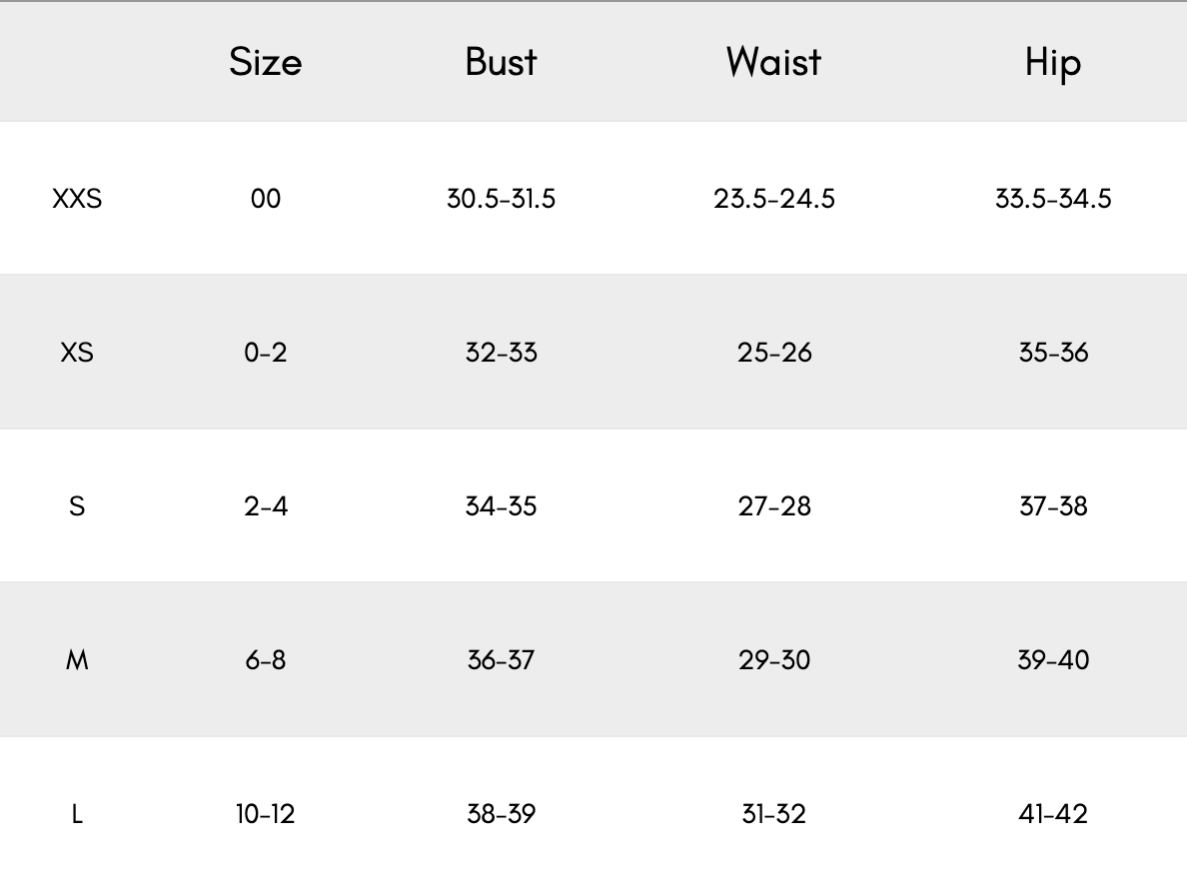Select the L row label
Screen dimensions: 1187x885
tap(77, 814)
